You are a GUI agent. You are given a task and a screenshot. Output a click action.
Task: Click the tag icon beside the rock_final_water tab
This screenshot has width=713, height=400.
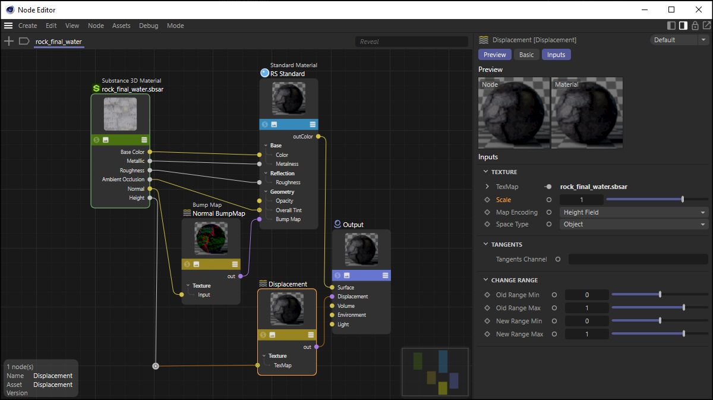click(x=24, y=41)
